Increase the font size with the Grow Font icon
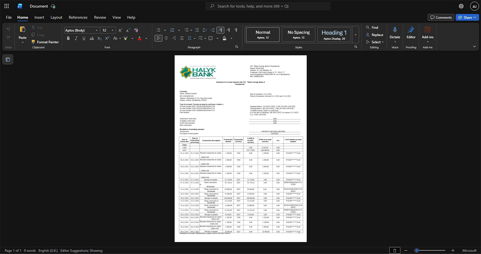The image size is (481, 254). 120,30
